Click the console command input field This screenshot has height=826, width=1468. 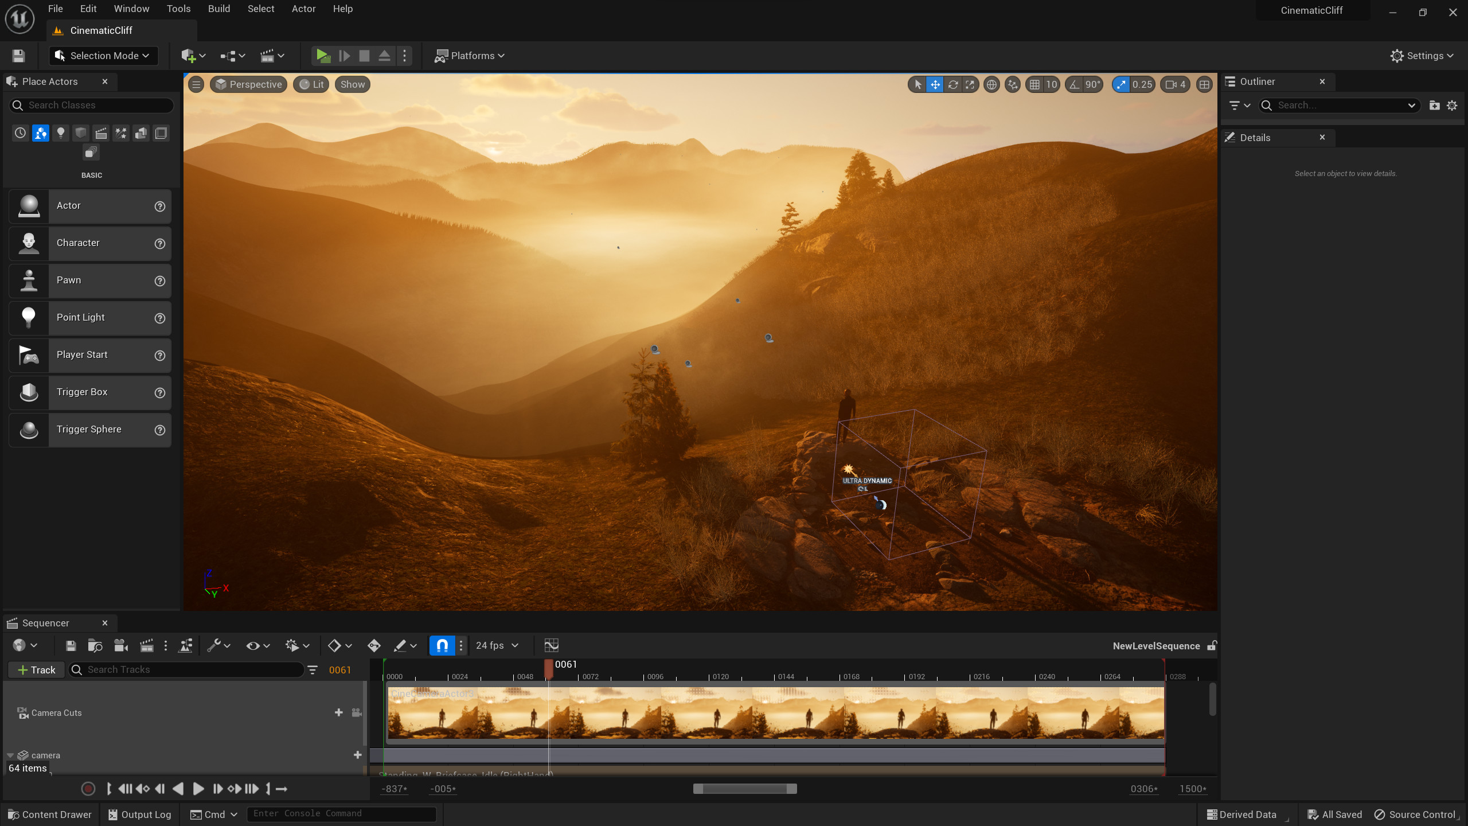tap(342, 814)
